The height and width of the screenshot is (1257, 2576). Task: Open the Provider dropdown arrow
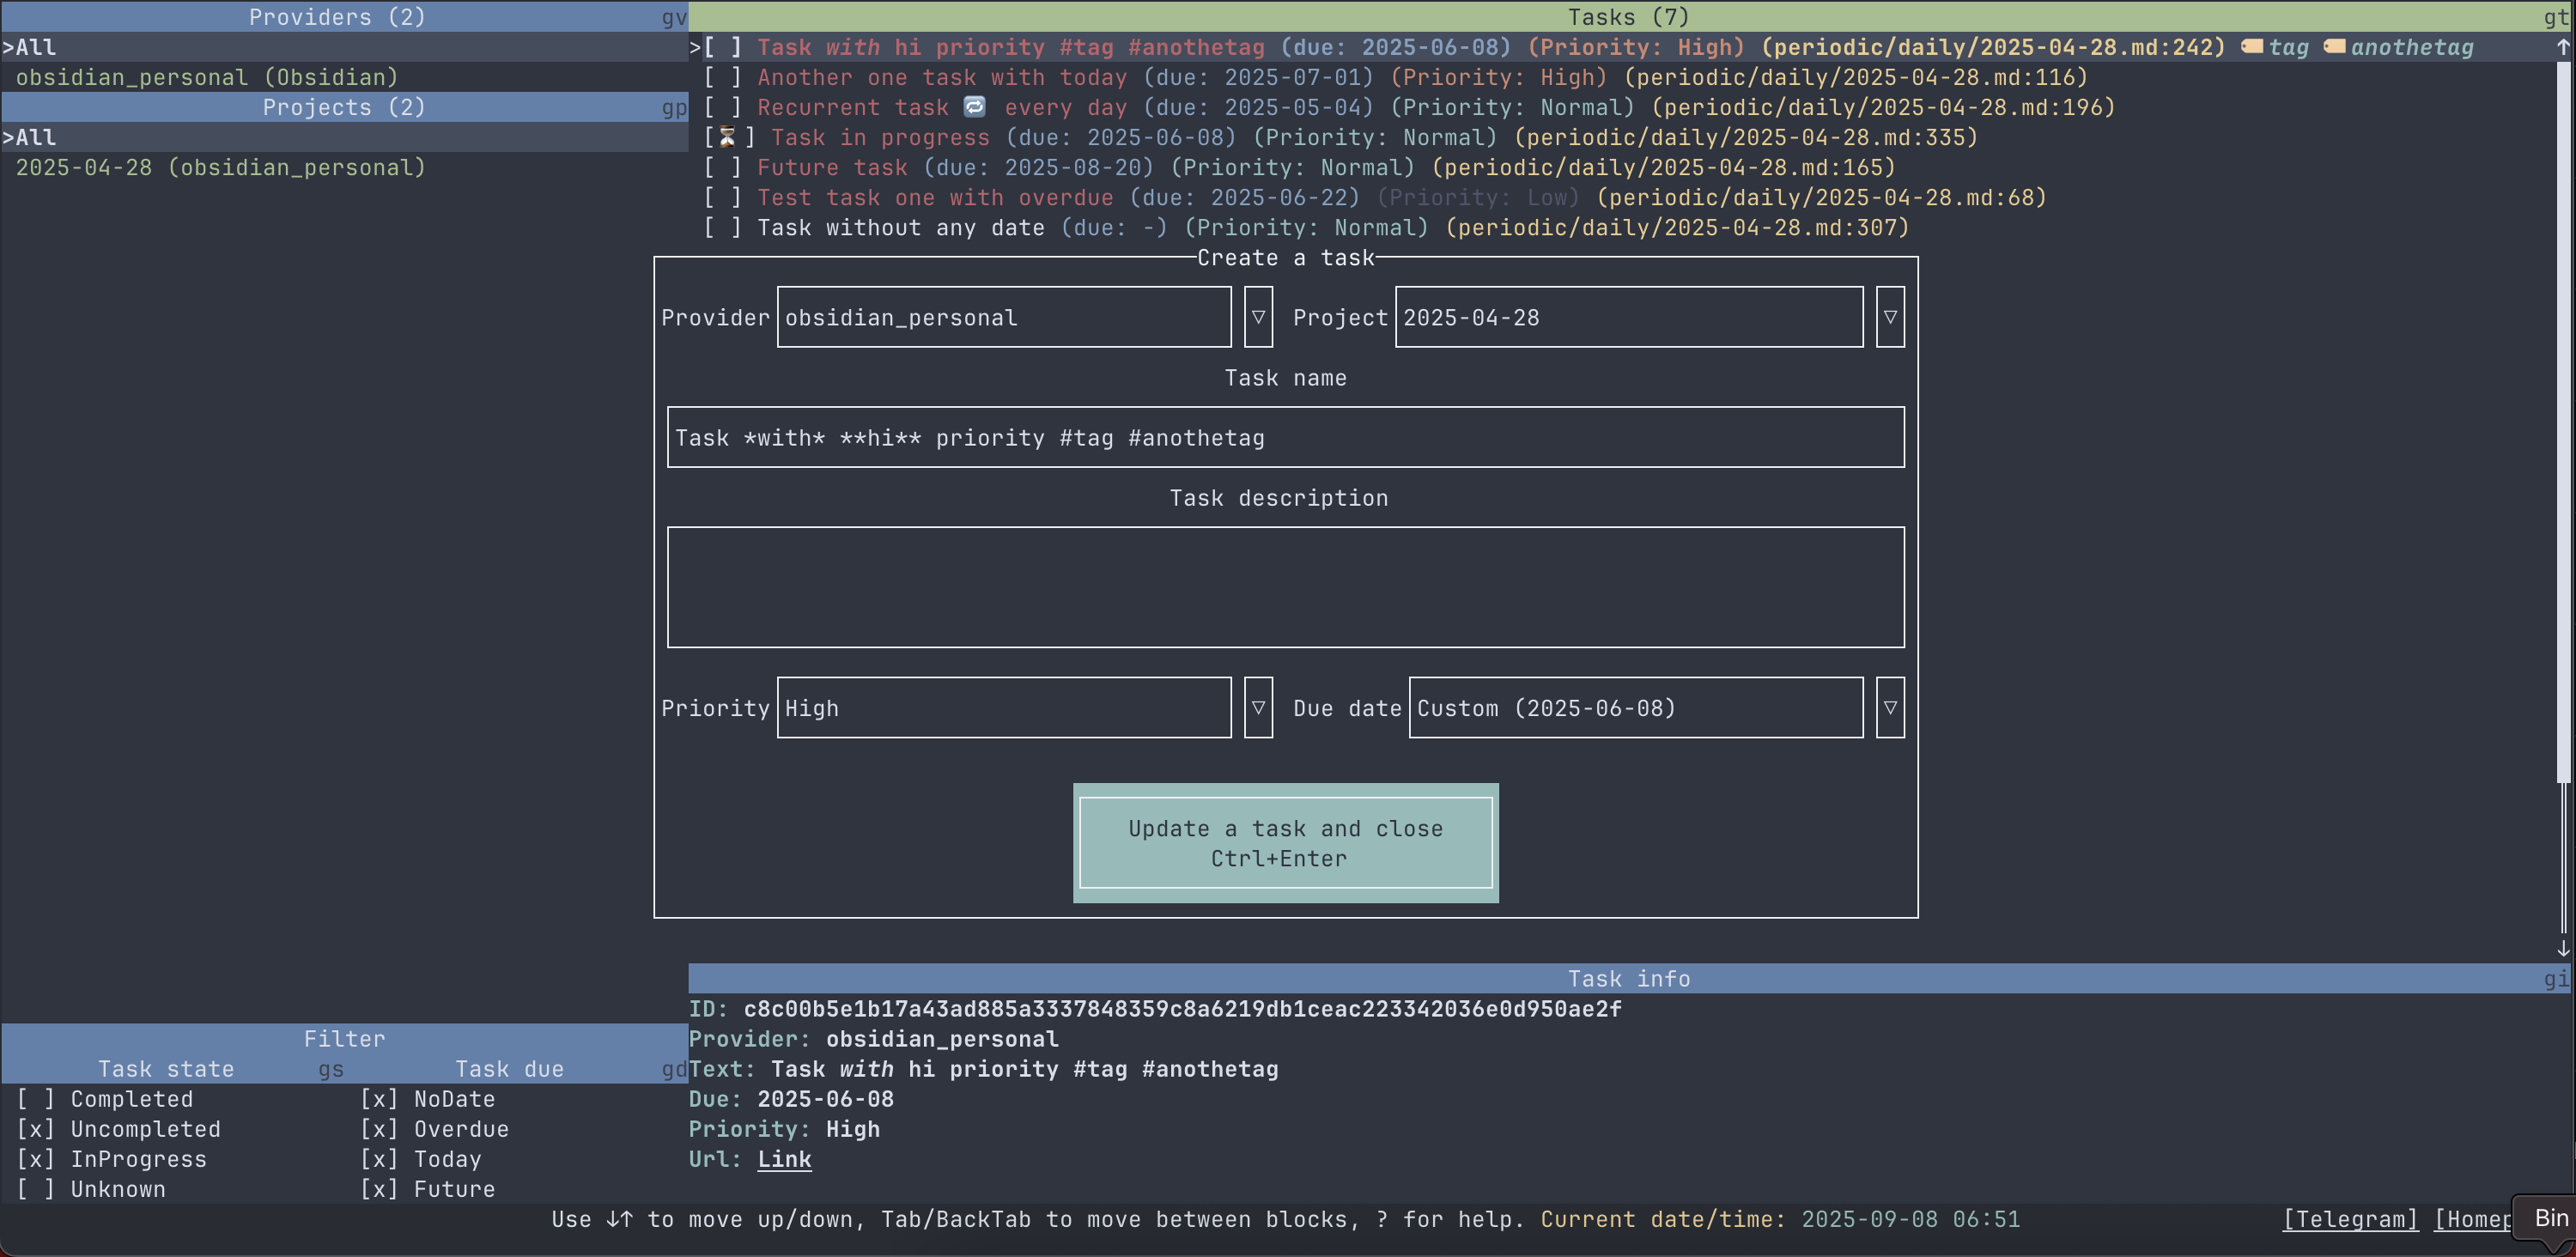tap(1258, 317)
